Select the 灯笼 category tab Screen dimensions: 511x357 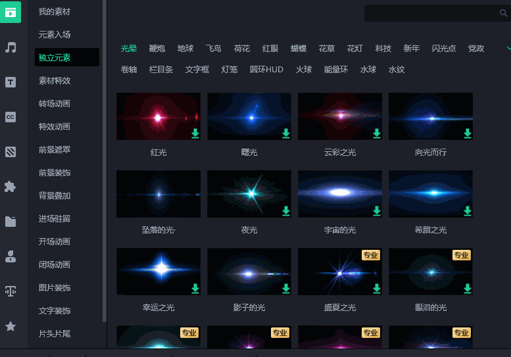pyautogui.click(x=230, y=70)
